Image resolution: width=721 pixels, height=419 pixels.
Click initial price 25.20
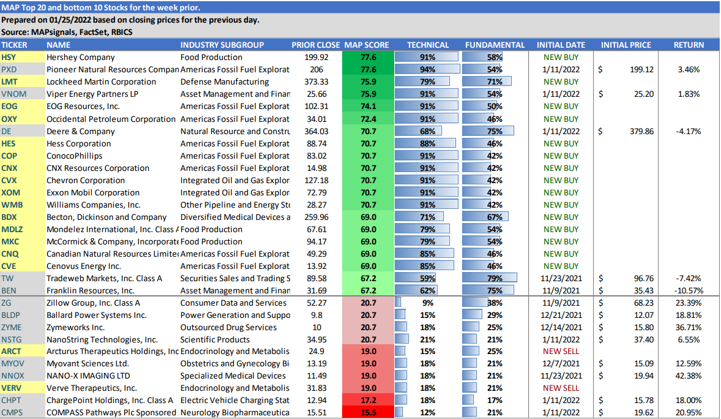[644, 94]
